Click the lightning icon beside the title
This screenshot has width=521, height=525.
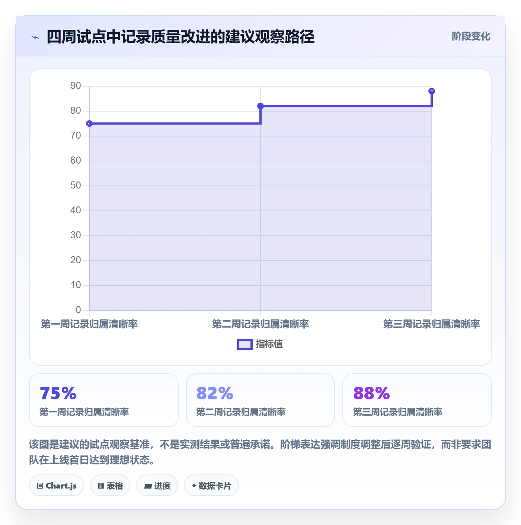[35, 37]
